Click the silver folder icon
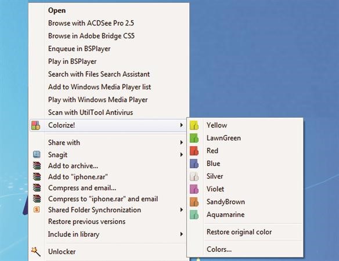Screen dimensions: 339x261 coord(194,176)
